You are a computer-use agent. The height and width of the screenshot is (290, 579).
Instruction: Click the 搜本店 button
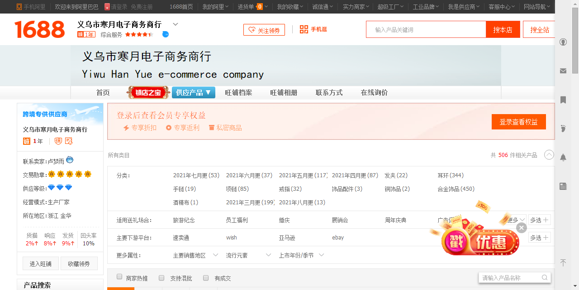click(x=503, y=29)
